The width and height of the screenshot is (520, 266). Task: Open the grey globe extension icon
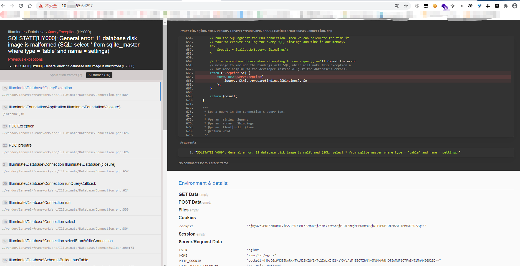(x=417, y=6)
